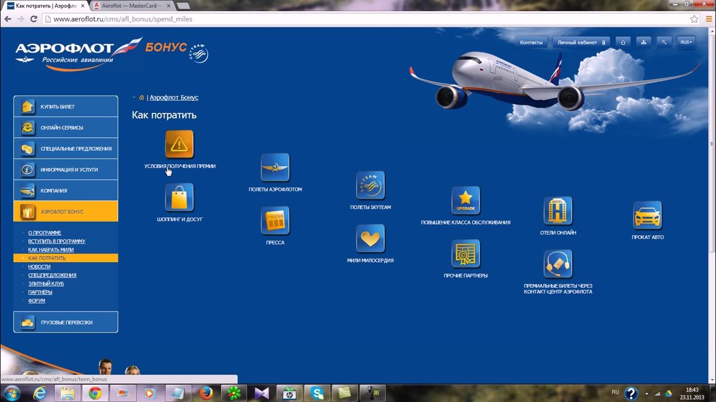The image size is (716, 402).
Task: Open the О программе link
Action: pyautogui.click(x=45, y=233)
